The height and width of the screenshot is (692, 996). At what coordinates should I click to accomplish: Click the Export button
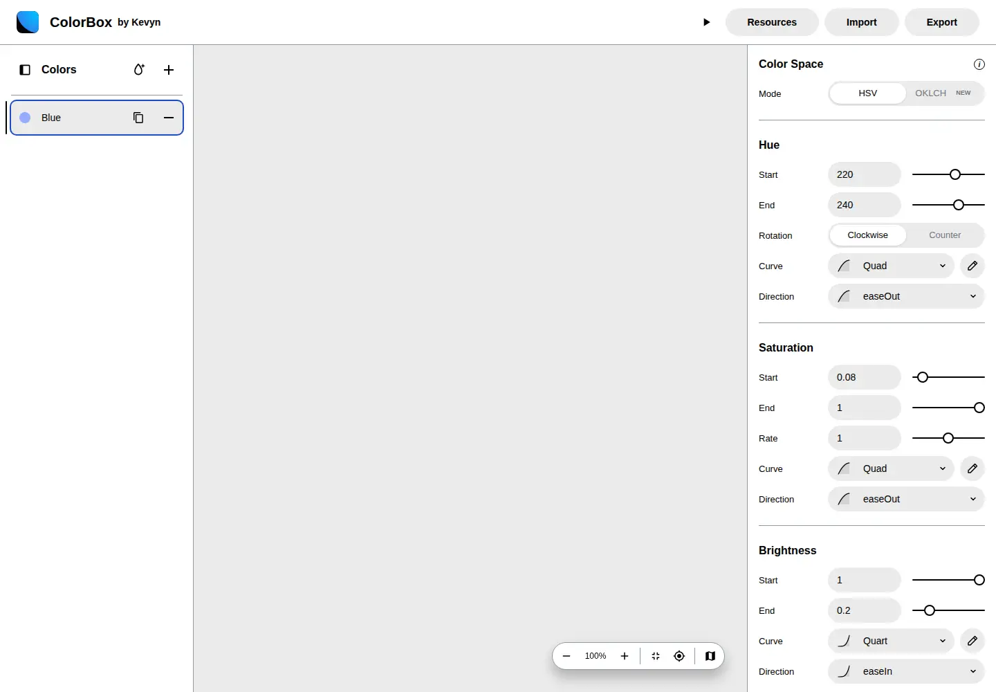point(942,22)
